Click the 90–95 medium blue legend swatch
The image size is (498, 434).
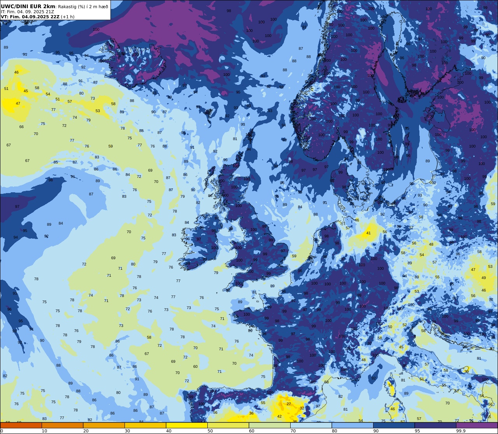[394, 425]
